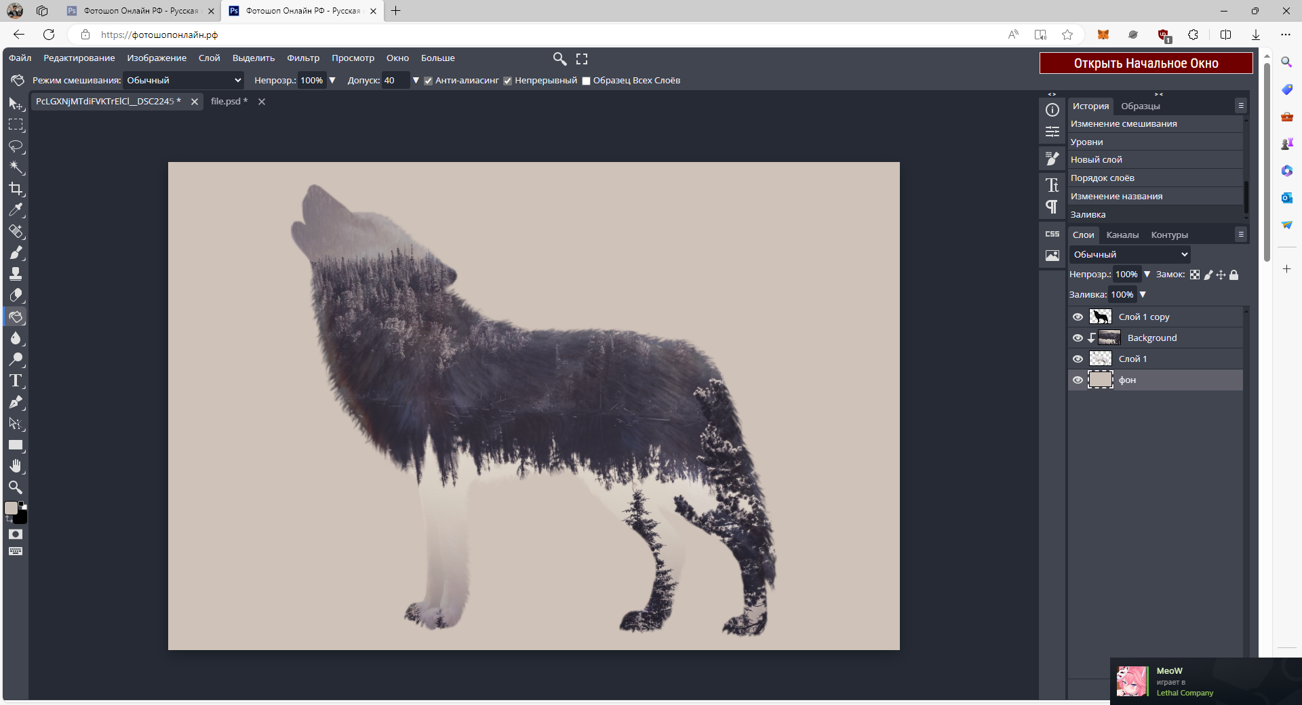Select the Magic Wand tool

coord(16,167)
